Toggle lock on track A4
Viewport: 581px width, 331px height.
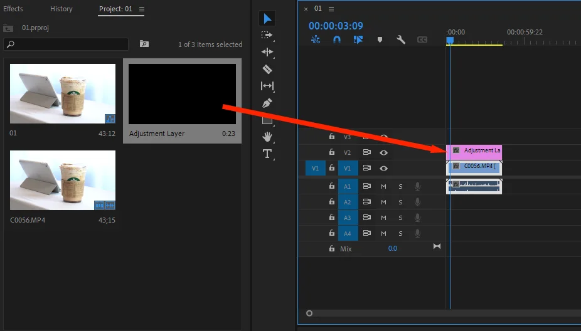click(332, 233)
